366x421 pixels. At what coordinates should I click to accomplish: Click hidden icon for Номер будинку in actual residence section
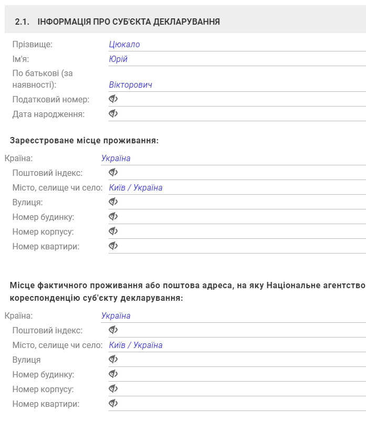pyautogui.click(x=113, y=374)
